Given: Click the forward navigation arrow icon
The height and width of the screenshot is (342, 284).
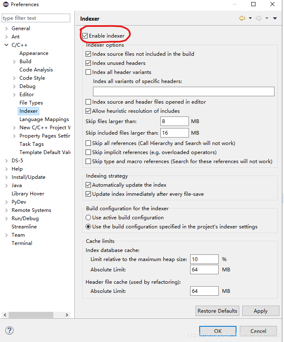Looking at the screenshot, I should pyautogui.click(x=259, y=18).
